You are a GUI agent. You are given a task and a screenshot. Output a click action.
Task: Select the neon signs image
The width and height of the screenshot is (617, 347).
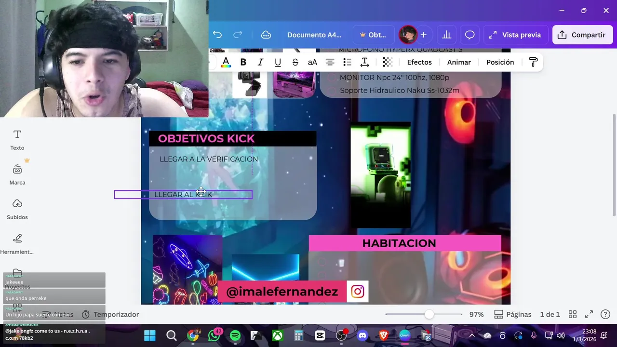point(188,270)
